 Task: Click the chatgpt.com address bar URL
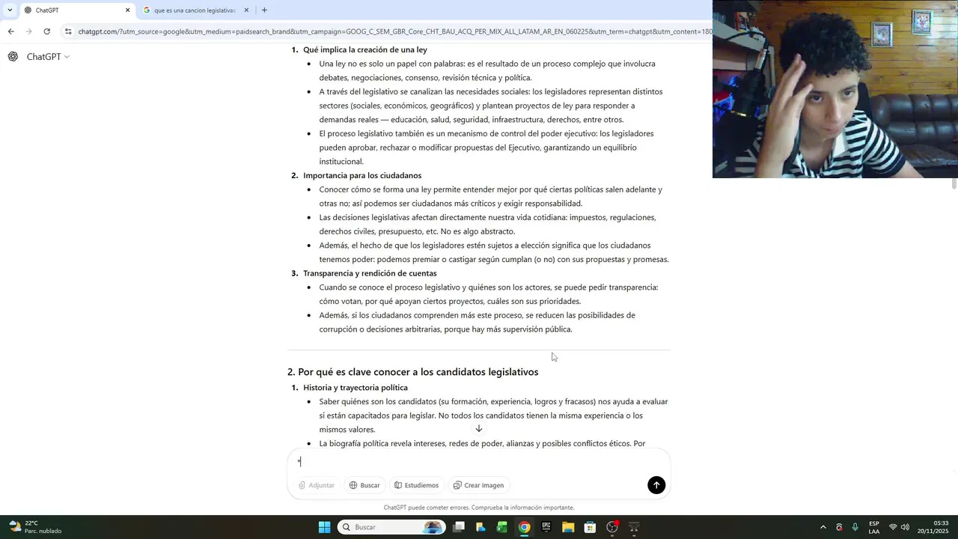pyautogui.click(x=394, y=31)
